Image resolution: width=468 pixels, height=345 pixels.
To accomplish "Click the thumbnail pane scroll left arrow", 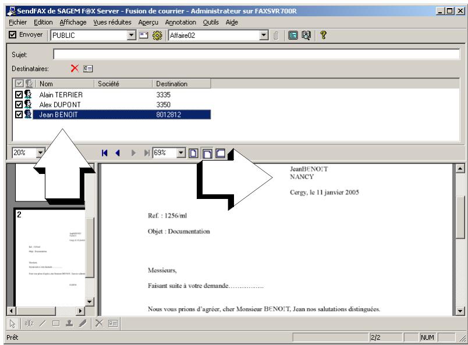I will (11, 311).
